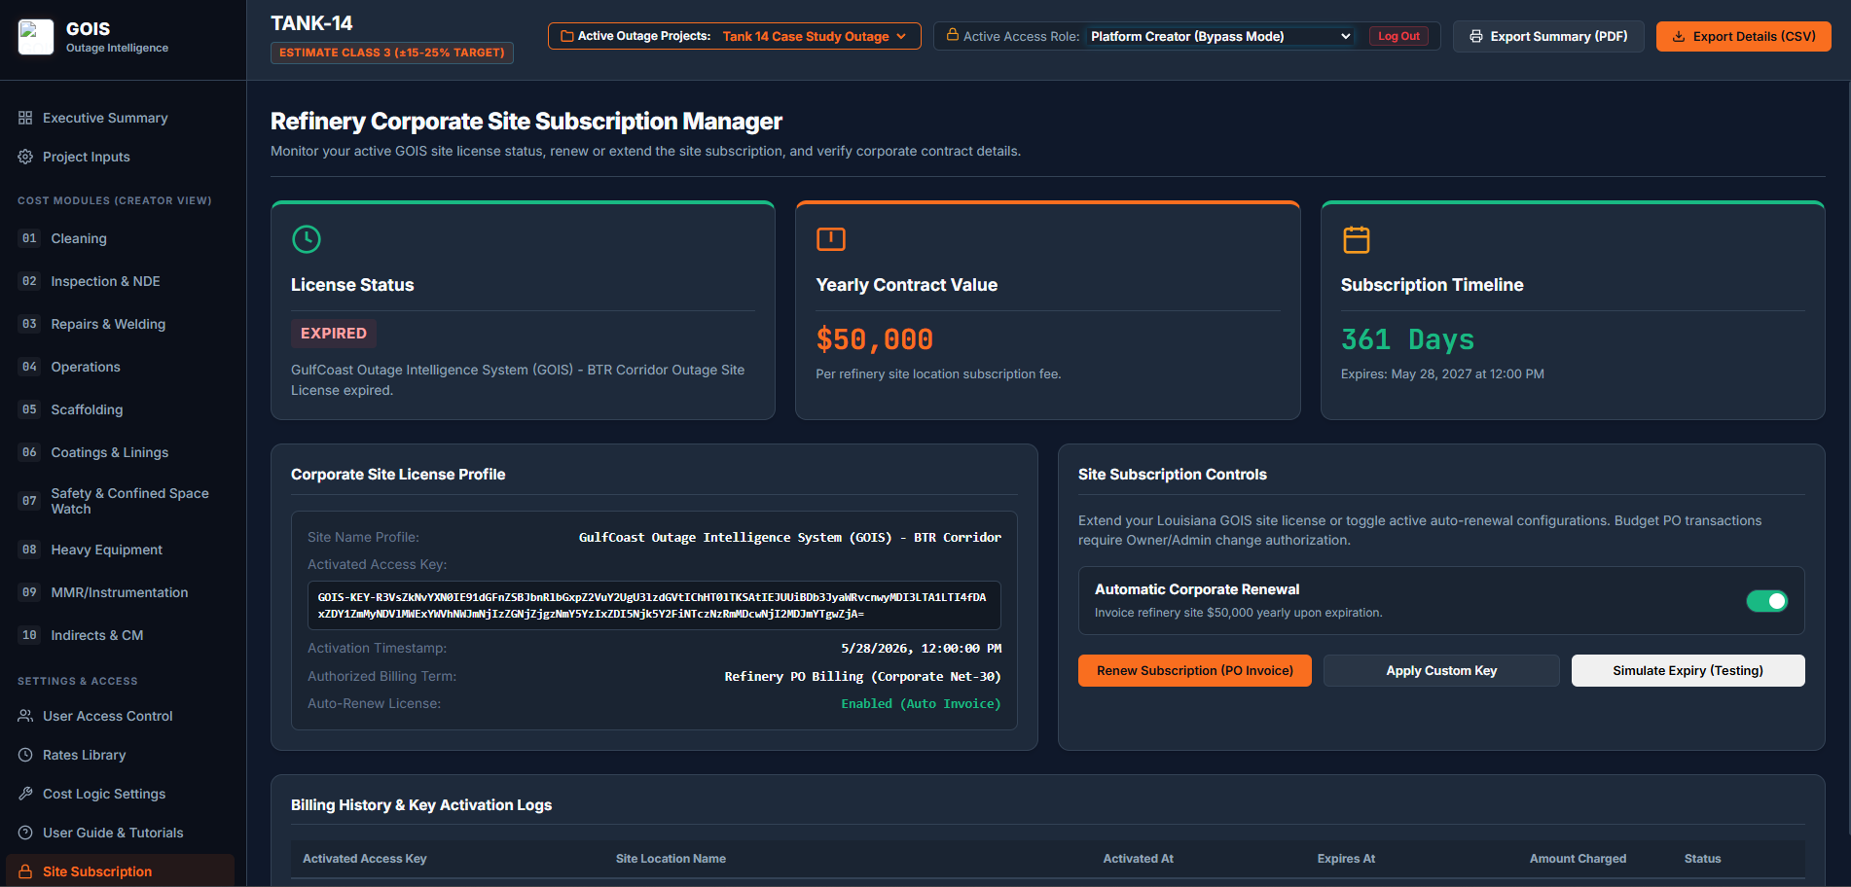Click Enabled (Auto Invoice) value

[921, 703]
